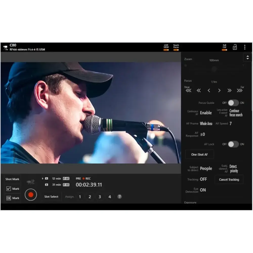Click the IP streaming camera icon
This screenshot has height=253, width=253.
(31, 182)
